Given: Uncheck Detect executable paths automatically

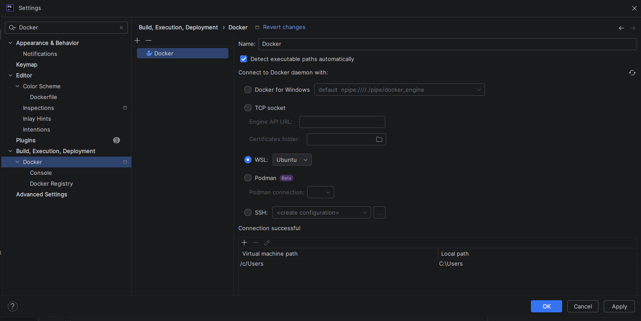Looking at the screenshot, I should click(x=244, y=59).
